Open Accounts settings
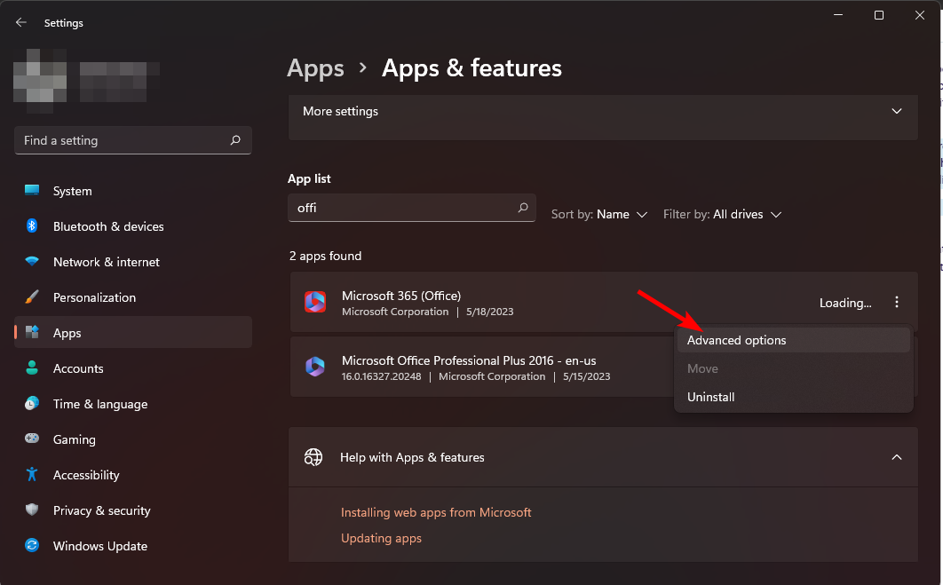943x585 pixels. (133, 368)
